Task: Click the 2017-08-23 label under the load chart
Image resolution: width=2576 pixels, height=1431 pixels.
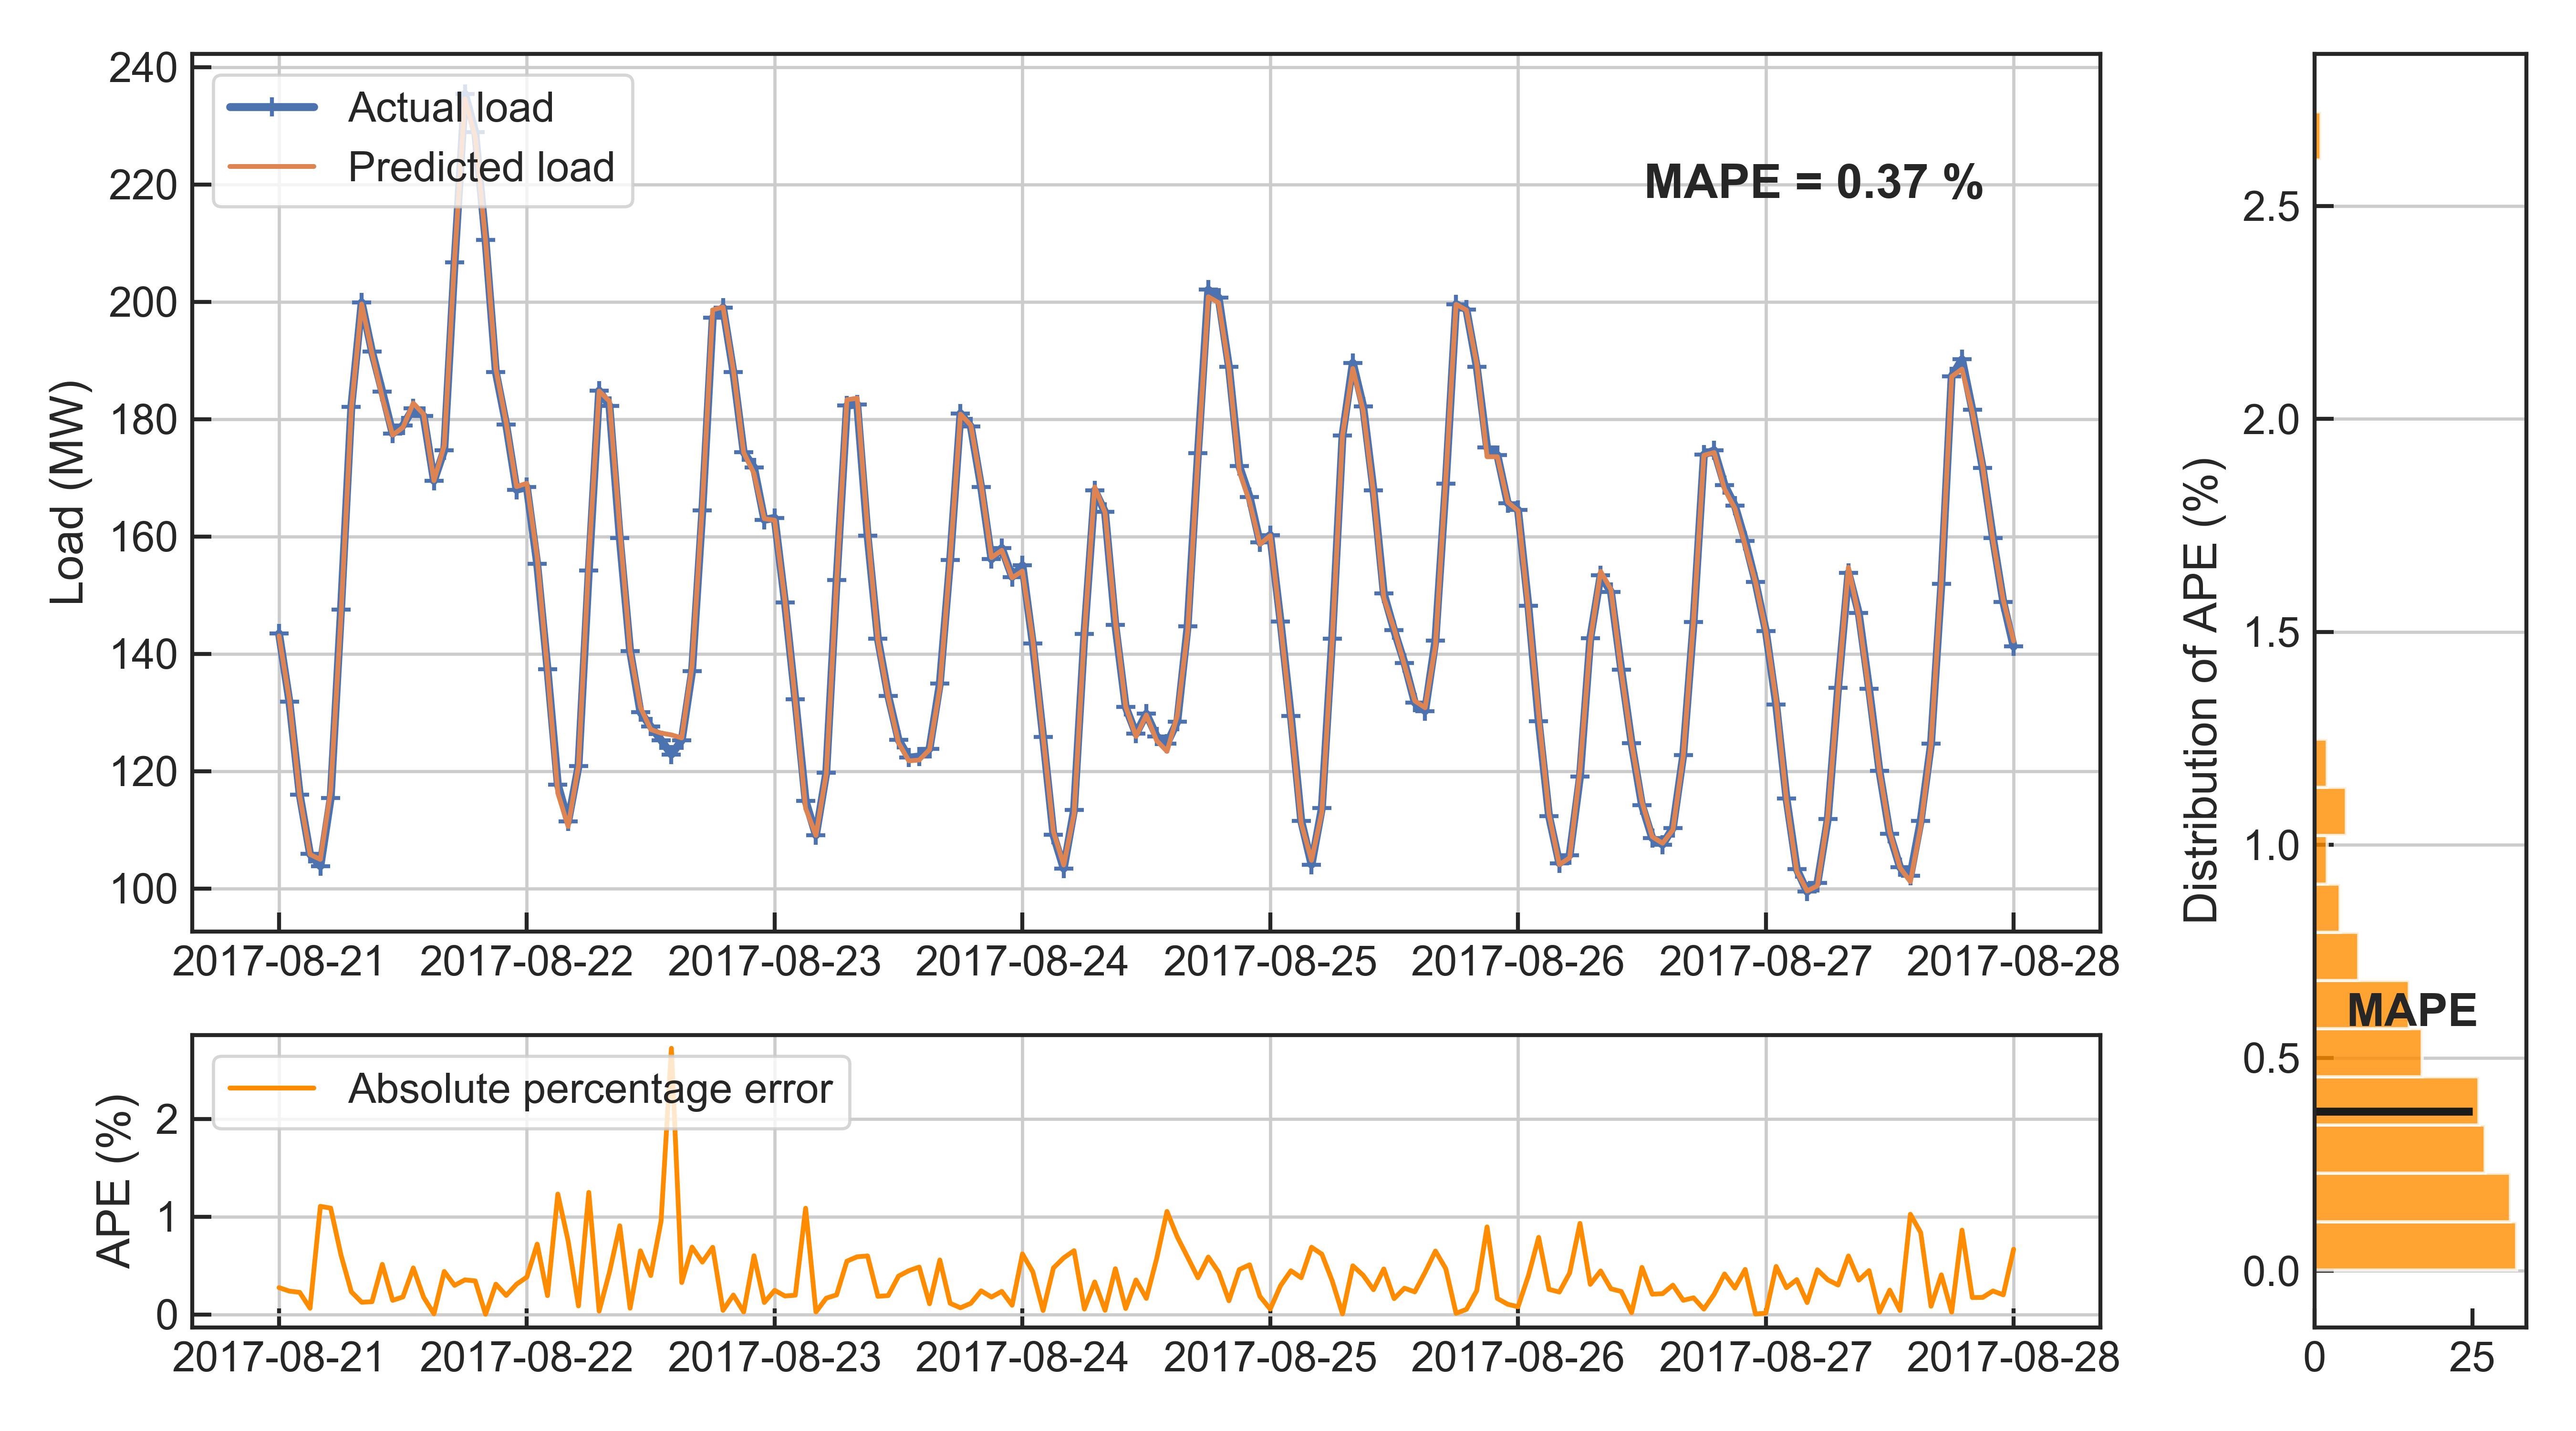Action: click(774, 962)
